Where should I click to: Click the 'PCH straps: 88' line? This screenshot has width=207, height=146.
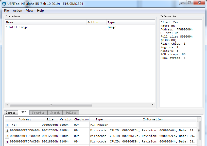click(x=173, y=54)
